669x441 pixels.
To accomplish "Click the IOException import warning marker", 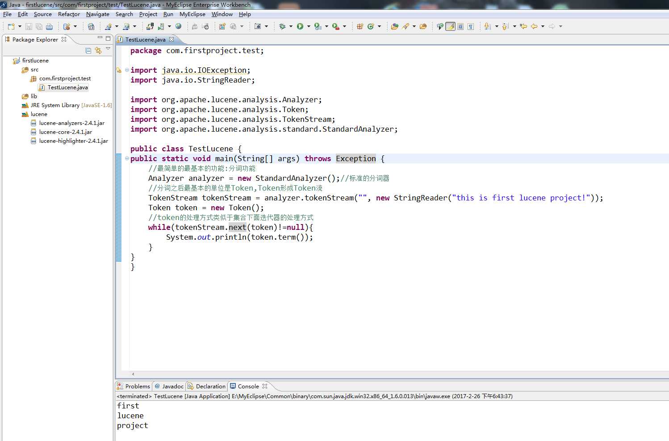I will tap(119, 70).
